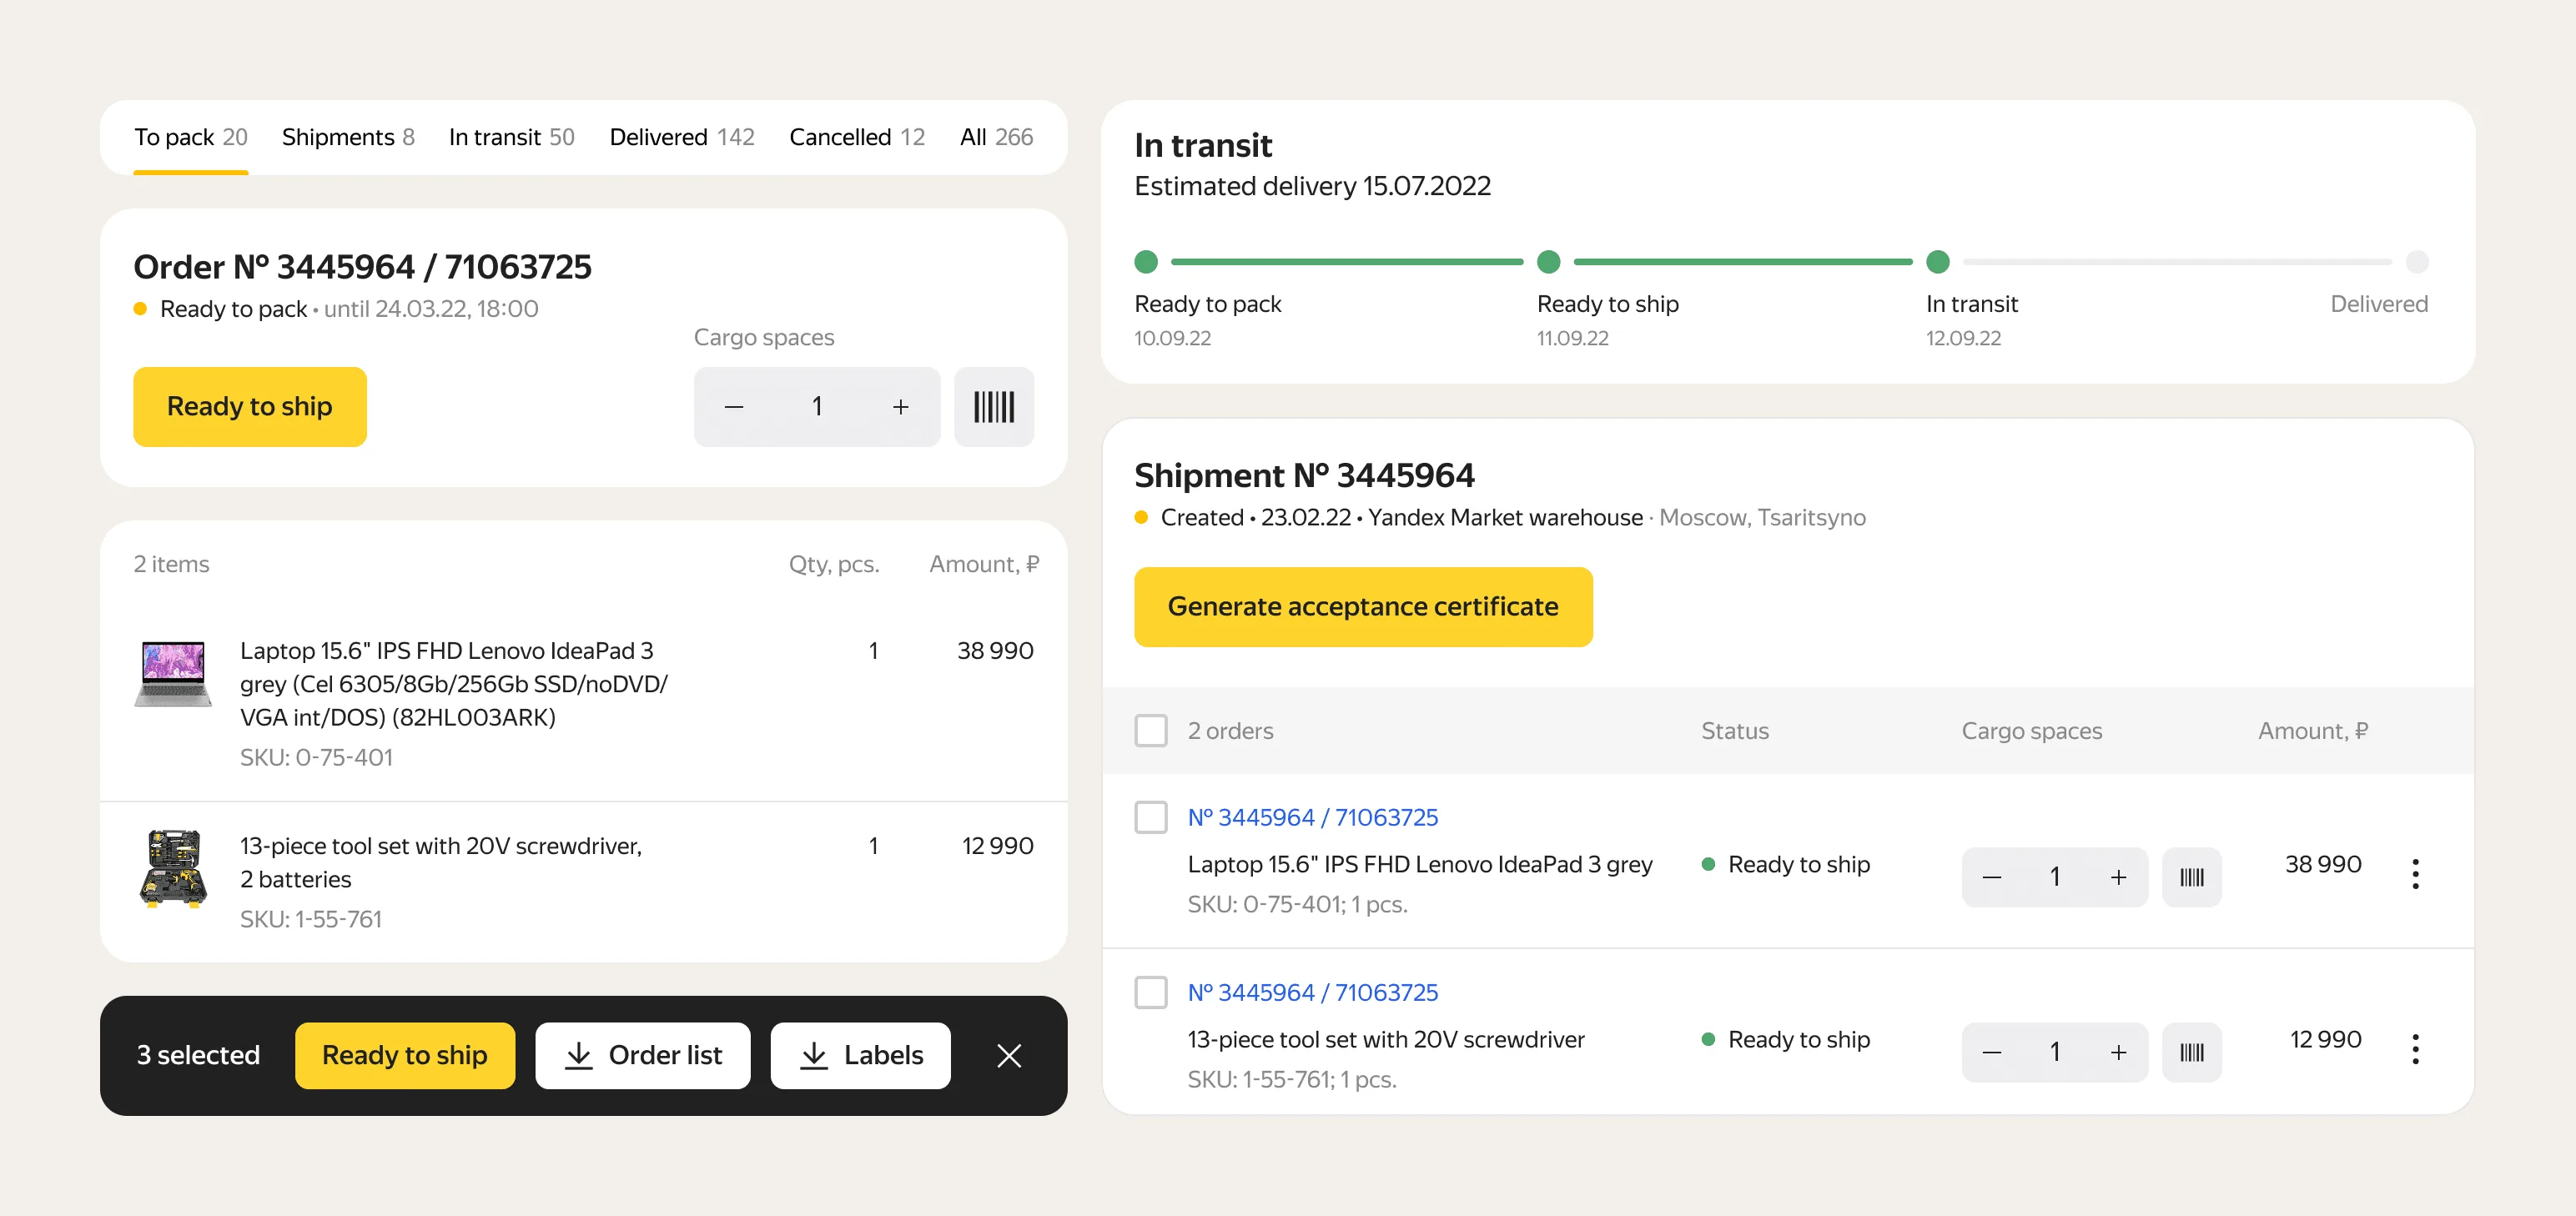Click Ready to ship in order card
The width and height of the screenshot is (2576, 1216).
(x=250, y=407)
